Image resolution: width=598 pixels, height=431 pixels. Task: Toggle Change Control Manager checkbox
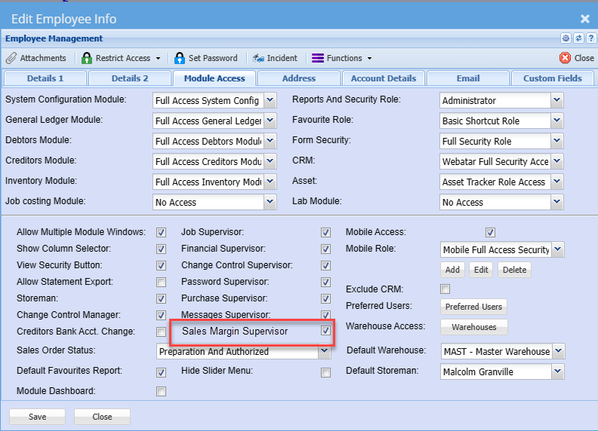(x=162, y=315)
